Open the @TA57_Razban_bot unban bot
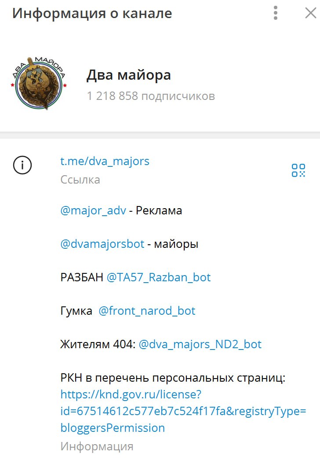 (x=159, y=277)
